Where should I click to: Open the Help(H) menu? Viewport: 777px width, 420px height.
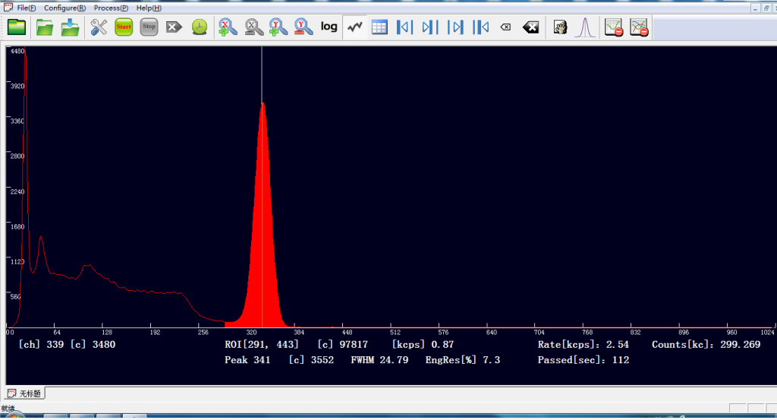click(x=149, y=8)
